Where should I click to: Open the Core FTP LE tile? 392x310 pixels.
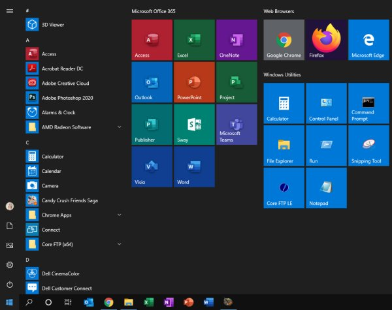pos(284,188)
